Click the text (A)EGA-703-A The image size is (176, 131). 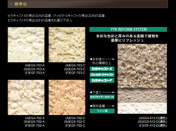pos(35,65)
